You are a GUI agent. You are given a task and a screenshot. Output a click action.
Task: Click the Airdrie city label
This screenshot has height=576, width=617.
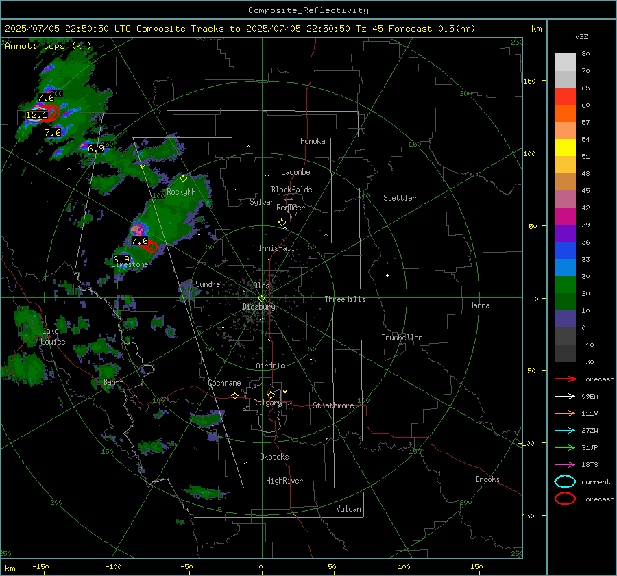[270, 366]
